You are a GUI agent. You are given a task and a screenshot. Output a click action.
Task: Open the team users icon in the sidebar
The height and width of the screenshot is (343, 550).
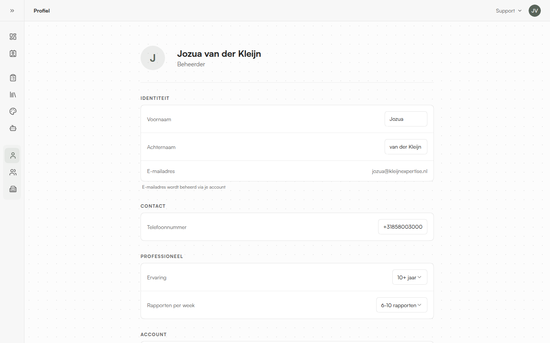pyautogui.click(x=13, y=172)
